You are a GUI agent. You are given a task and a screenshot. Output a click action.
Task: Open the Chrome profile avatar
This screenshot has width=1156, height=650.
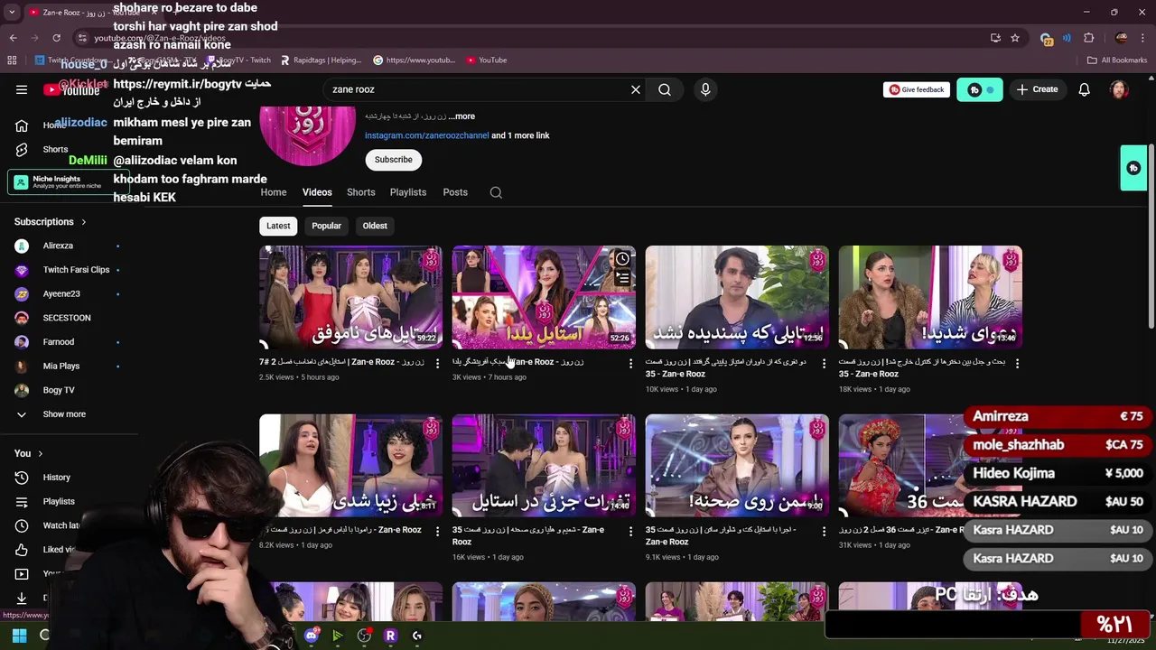pyautogui.click(x=1121, y=38)
